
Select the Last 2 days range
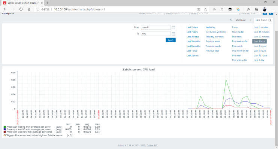(192, 27)
